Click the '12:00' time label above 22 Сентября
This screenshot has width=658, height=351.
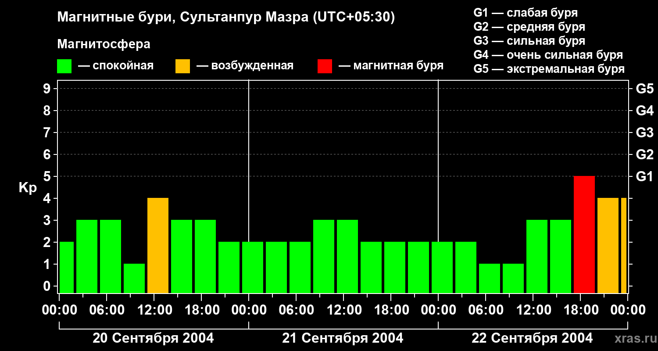(533, 310)
